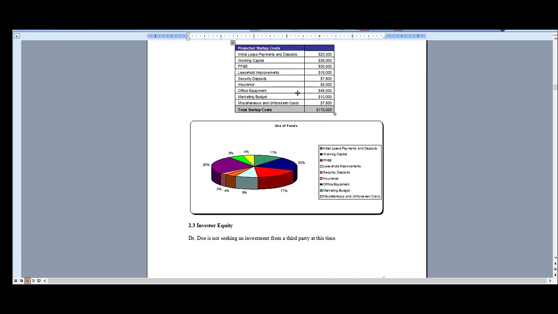Screen dimensions: 558x314
Task: Click the 'Insurance' legend entry
Action: coord(329,178)
